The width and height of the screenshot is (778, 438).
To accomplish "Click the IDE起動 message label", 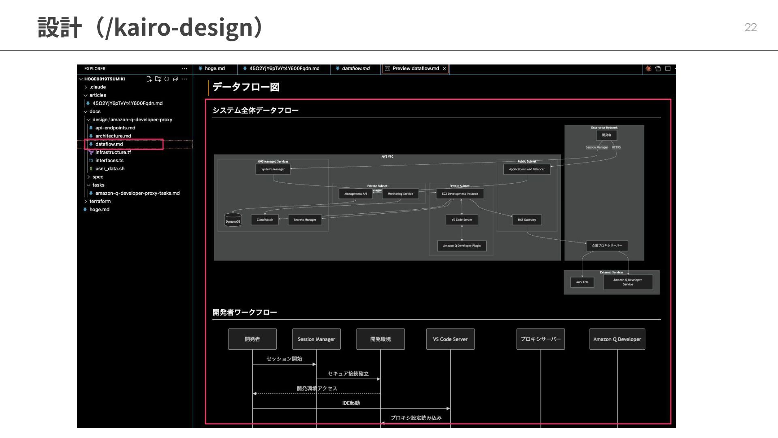I will [351, 403].
